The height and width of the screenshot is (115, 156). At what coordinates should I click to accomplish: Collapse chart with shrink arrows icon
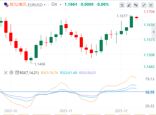[144, 5]
